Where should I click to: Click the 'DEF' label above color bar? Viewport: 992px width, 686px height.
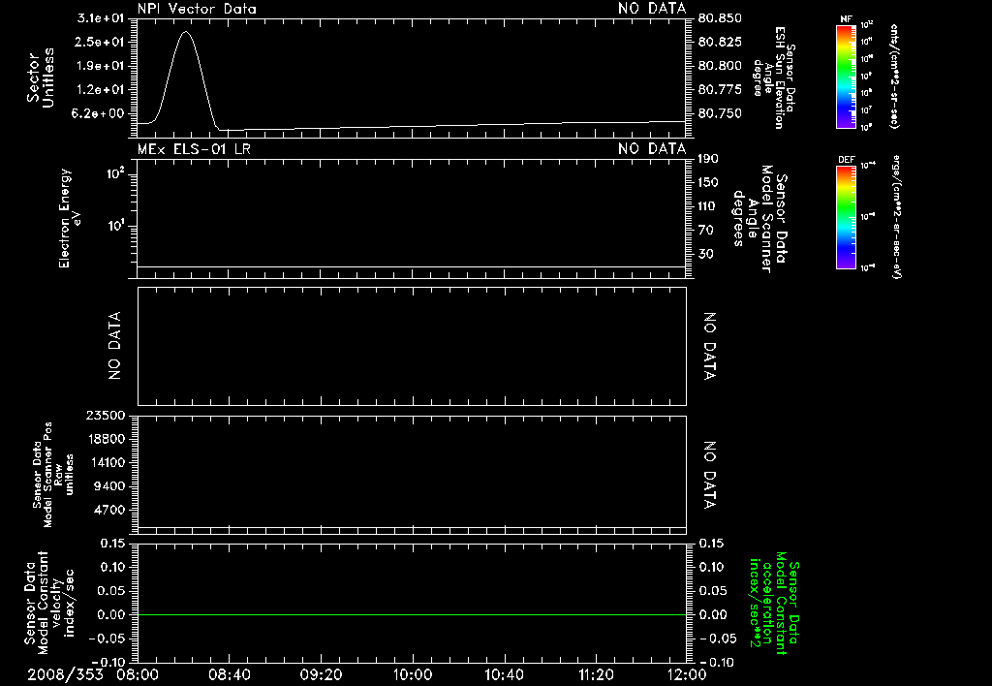coord(847,160)
